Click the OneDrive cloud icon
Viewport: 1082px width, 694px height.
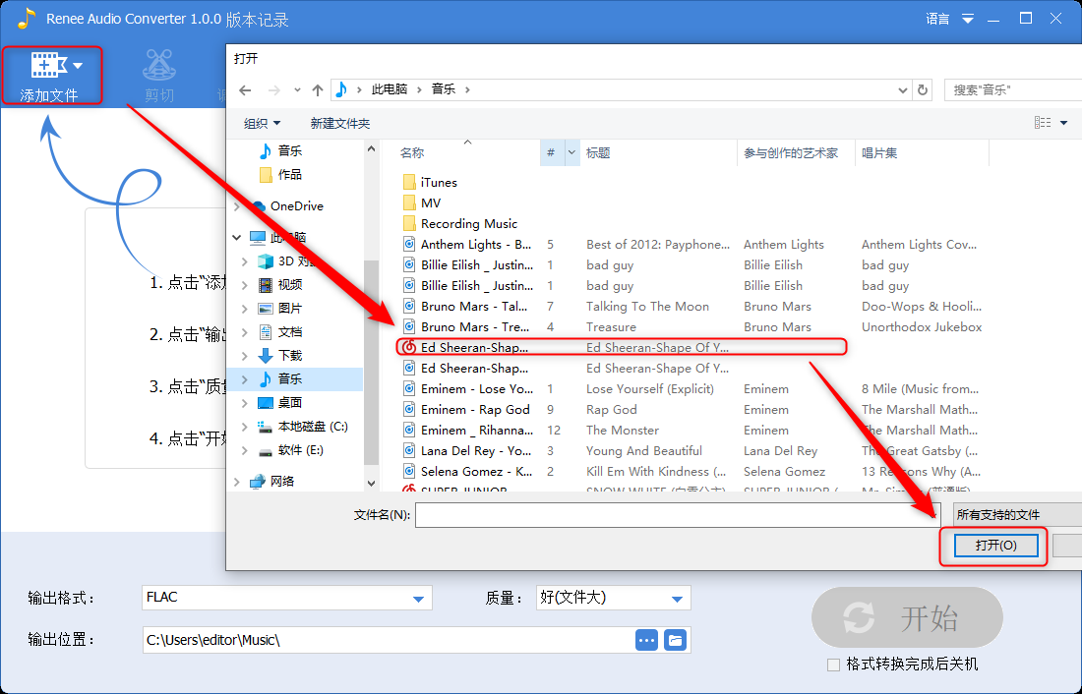pyautogui.click(x=258, y=206)
